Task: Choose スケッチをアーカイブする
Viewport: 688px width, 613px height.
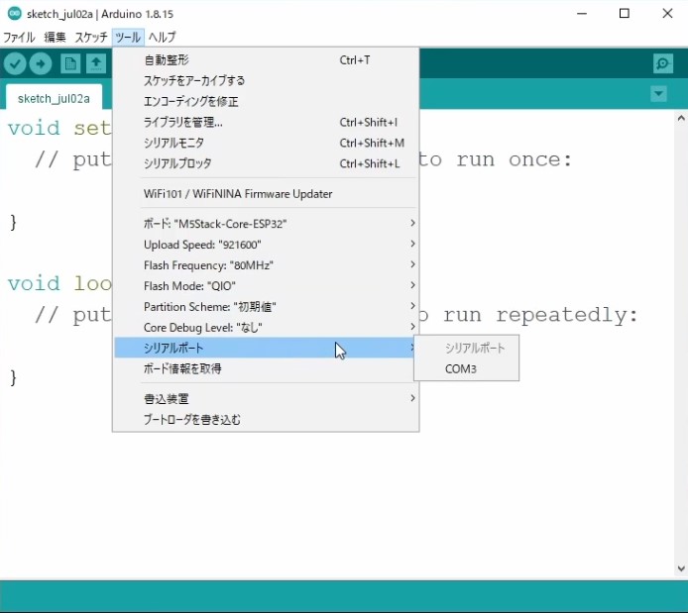Action: [x=266, y=80]
